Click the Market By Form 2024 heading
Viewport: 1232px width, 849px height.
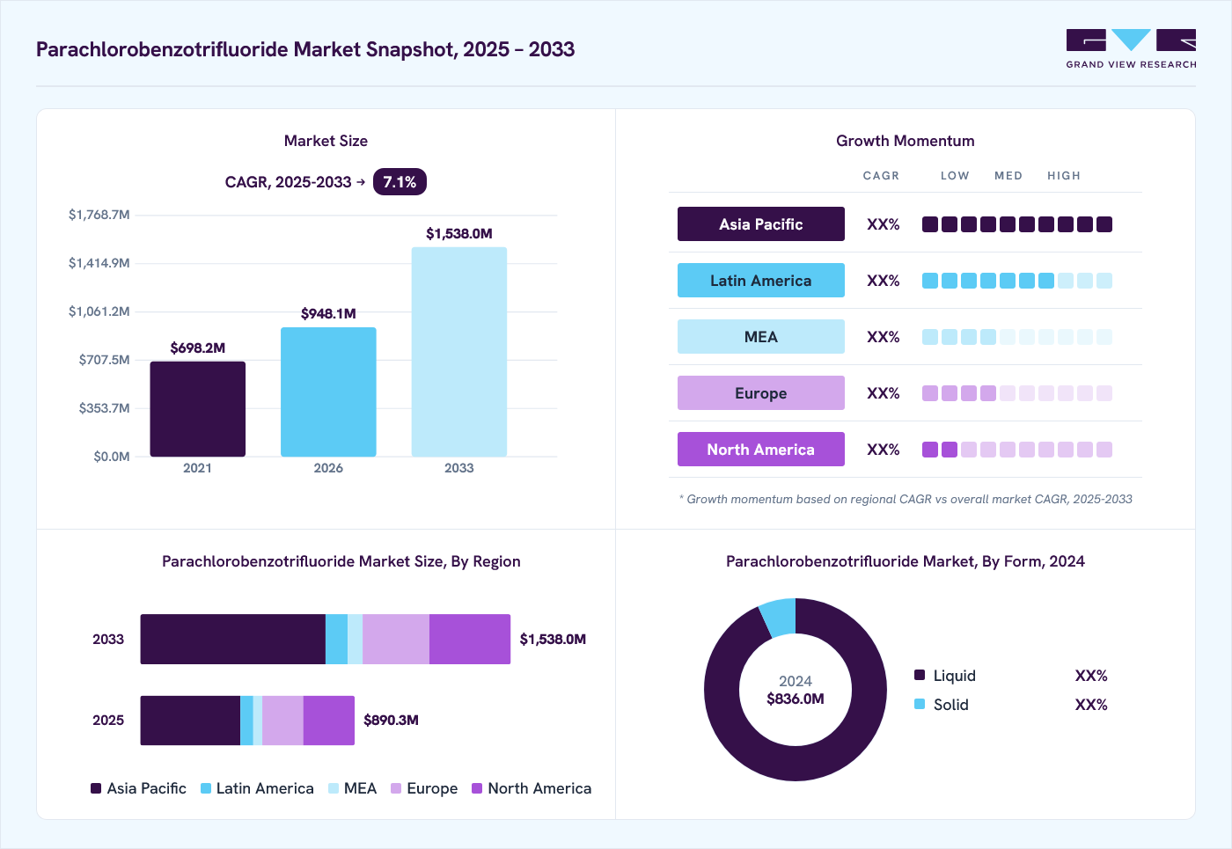[x=906, y=561]
